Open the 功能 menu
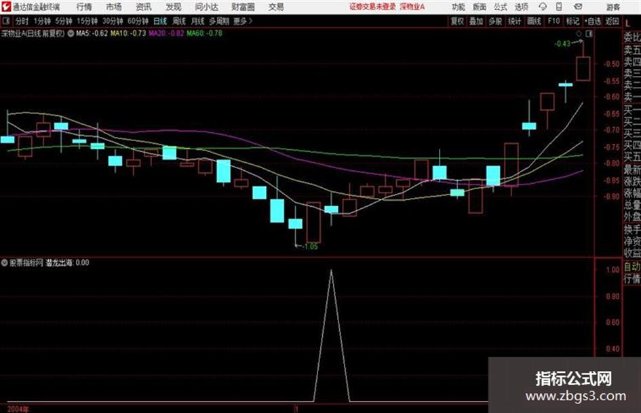641x413 pixels. 459,7
